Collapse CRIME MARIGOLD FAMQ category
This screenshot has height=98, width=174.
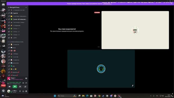point(16,42)
